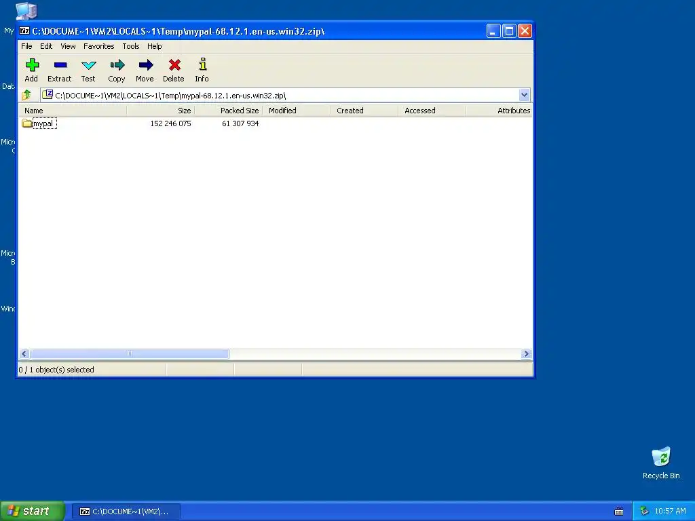Maximize the 7-Zip window
Image resolution: width=695 pixels, height=521 pixels.
[509, 31]
